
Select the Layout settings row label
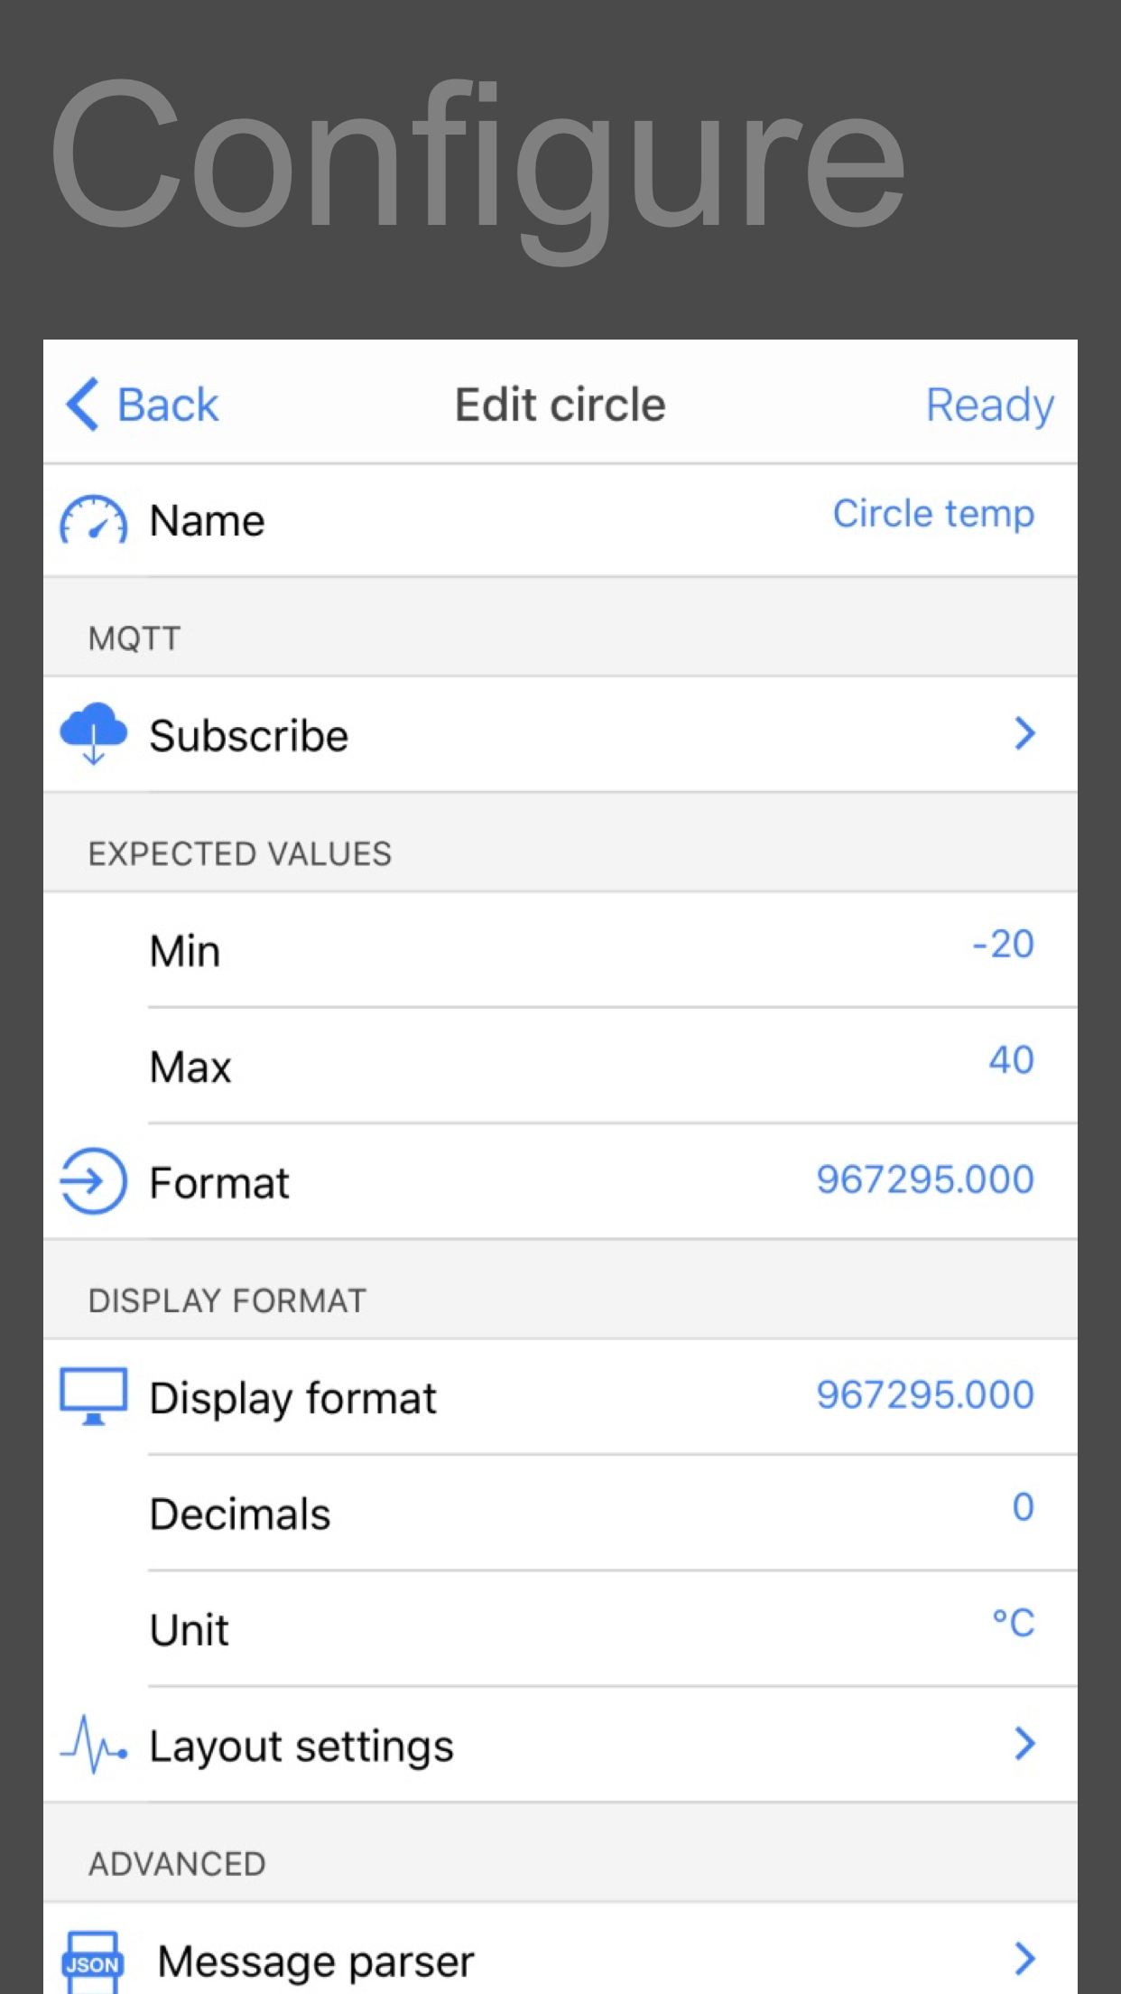pyautogui.click(x=301, y=1747)
